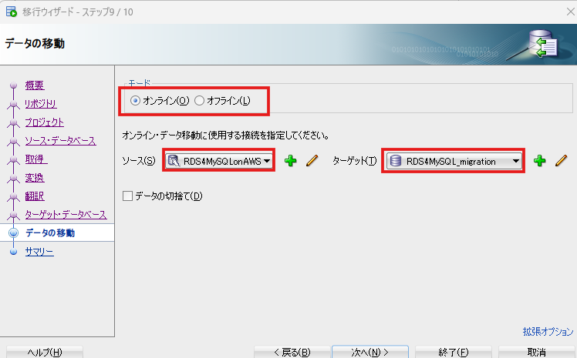This screenshot has height=358, width=577.
Task: Click the 次へ(N) > button
Action: click(x=370, y=352)
